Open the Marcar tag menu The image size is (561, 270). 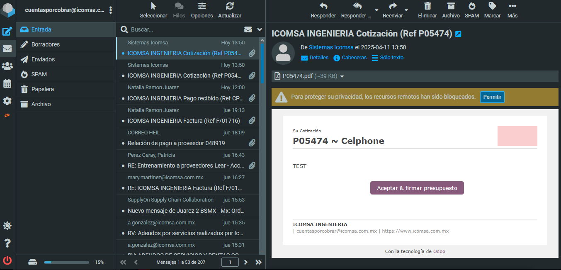coord(492,11)
